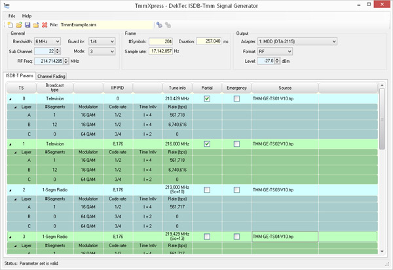Click the Level dBm input field
393x270 pixels.
point(266,61)
